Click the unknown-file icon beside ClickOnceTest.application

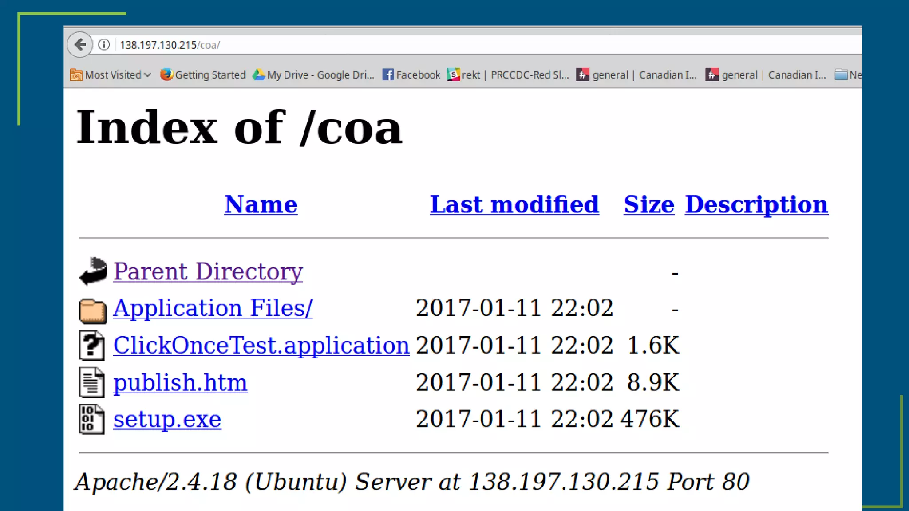coord(92,346)
